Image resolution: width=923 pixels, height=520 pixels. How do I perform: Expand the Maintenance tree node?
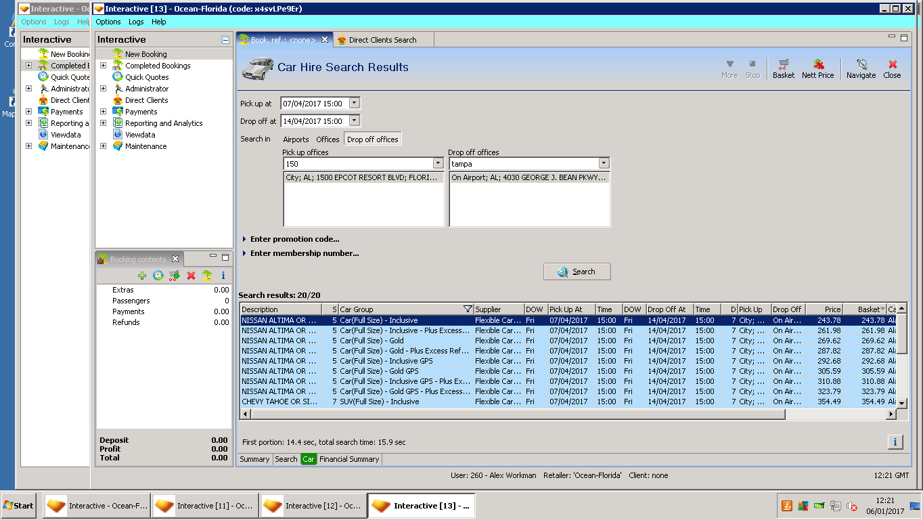pyautogui.click(x=103, y=146)
